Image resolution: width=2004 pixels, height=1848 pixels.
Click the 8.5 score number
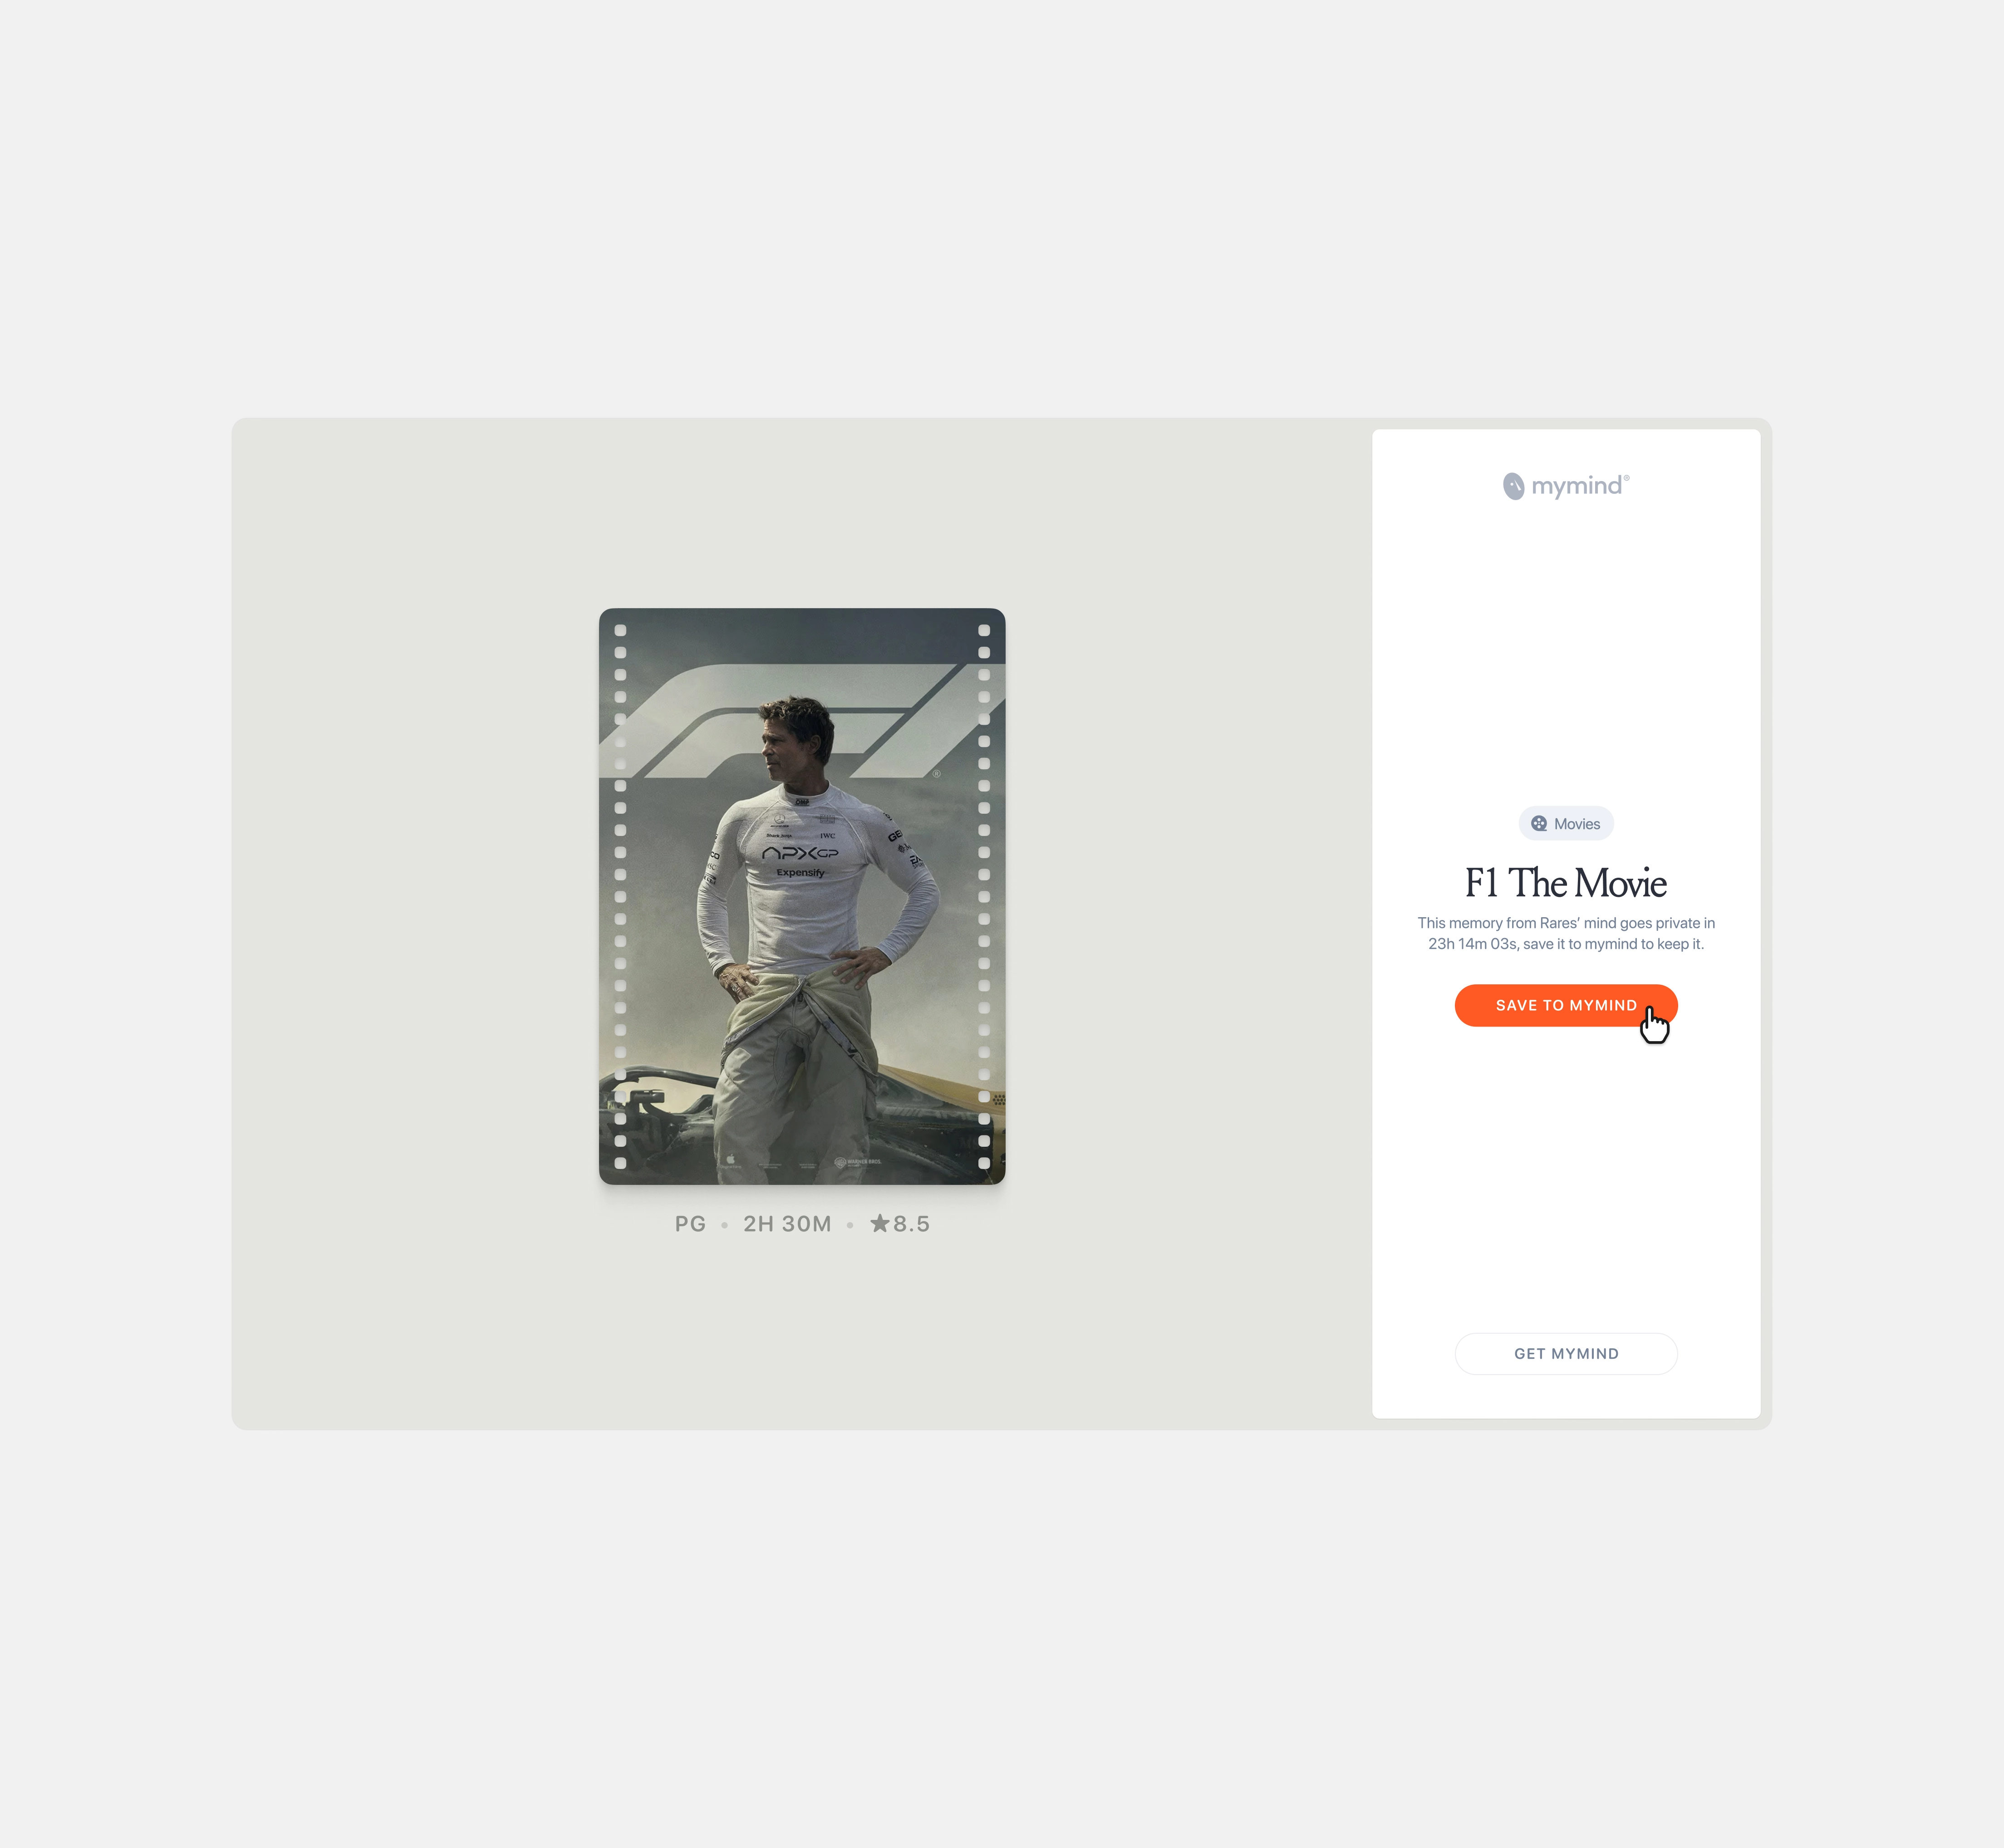[911, 1224]
